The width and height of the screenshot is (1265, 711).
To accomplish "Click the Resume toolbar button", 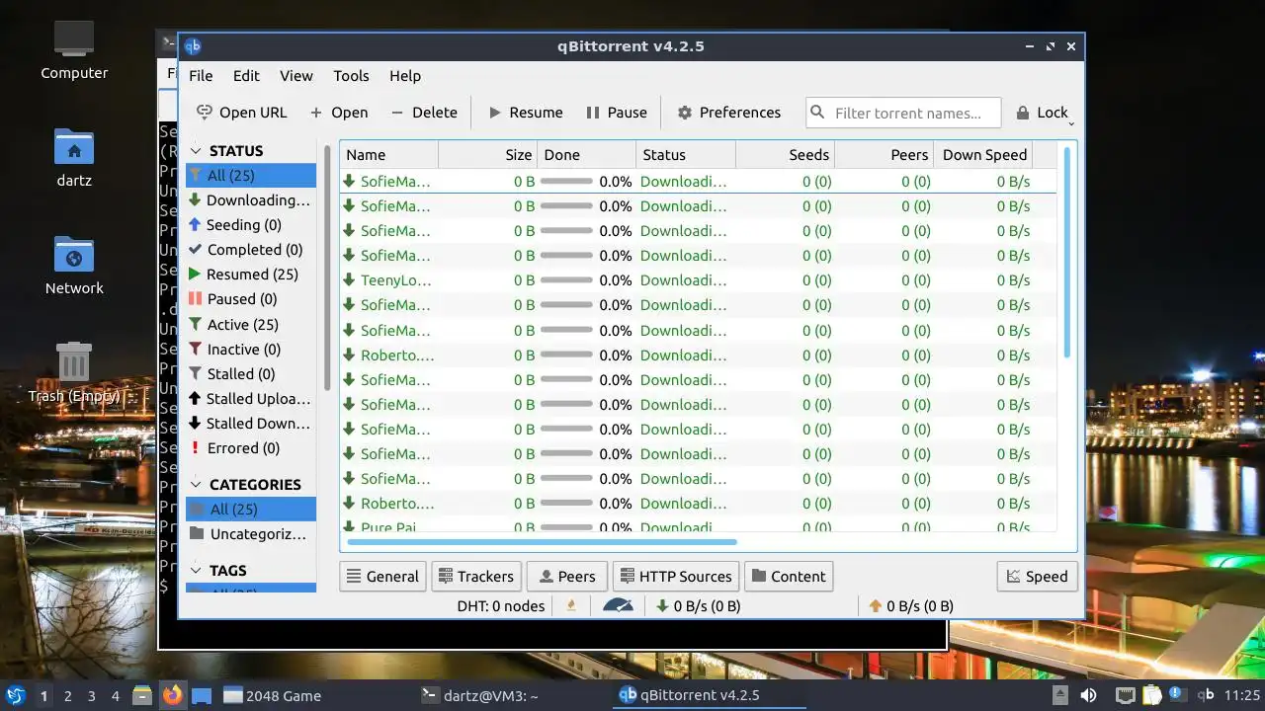I will tap(526, 113).
